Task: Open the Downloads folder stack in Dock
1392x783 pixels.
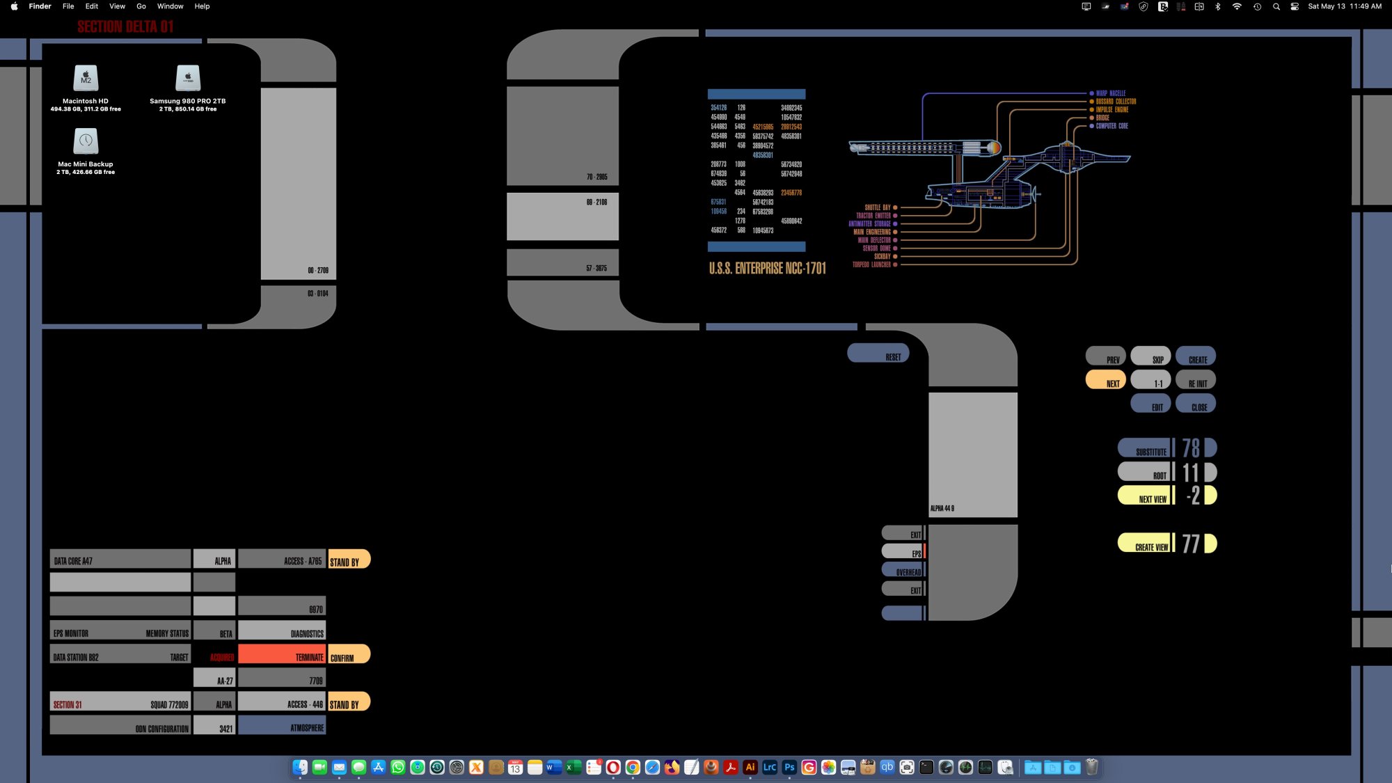Action: (1072, 767)
